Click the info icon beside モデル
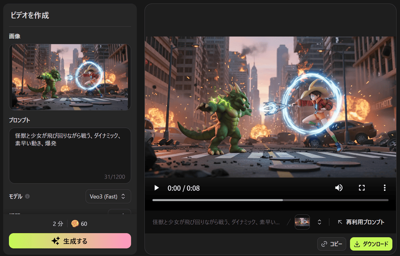 (x=27, y=196)
